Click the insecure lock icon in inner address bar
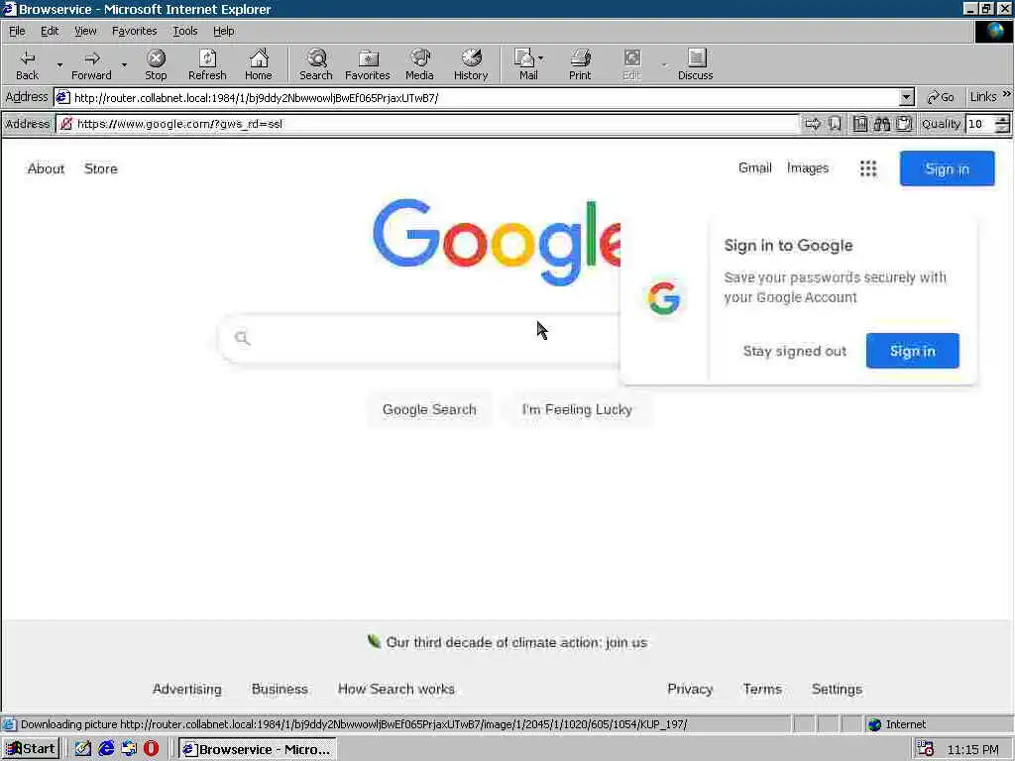The height and width of the screenshot is (761, 1015). tap(66, 124)
